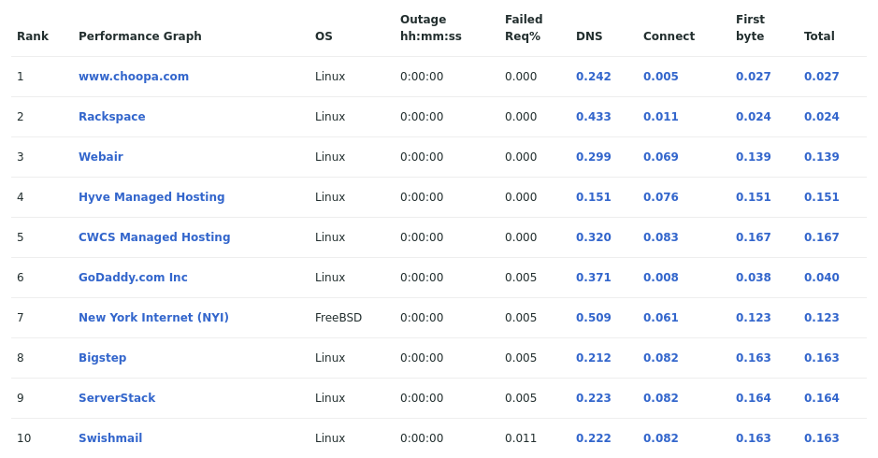Screen dimensions: 878x458
Task: Click Connect value 0.083 for CWCS
Action: (661, 237)
